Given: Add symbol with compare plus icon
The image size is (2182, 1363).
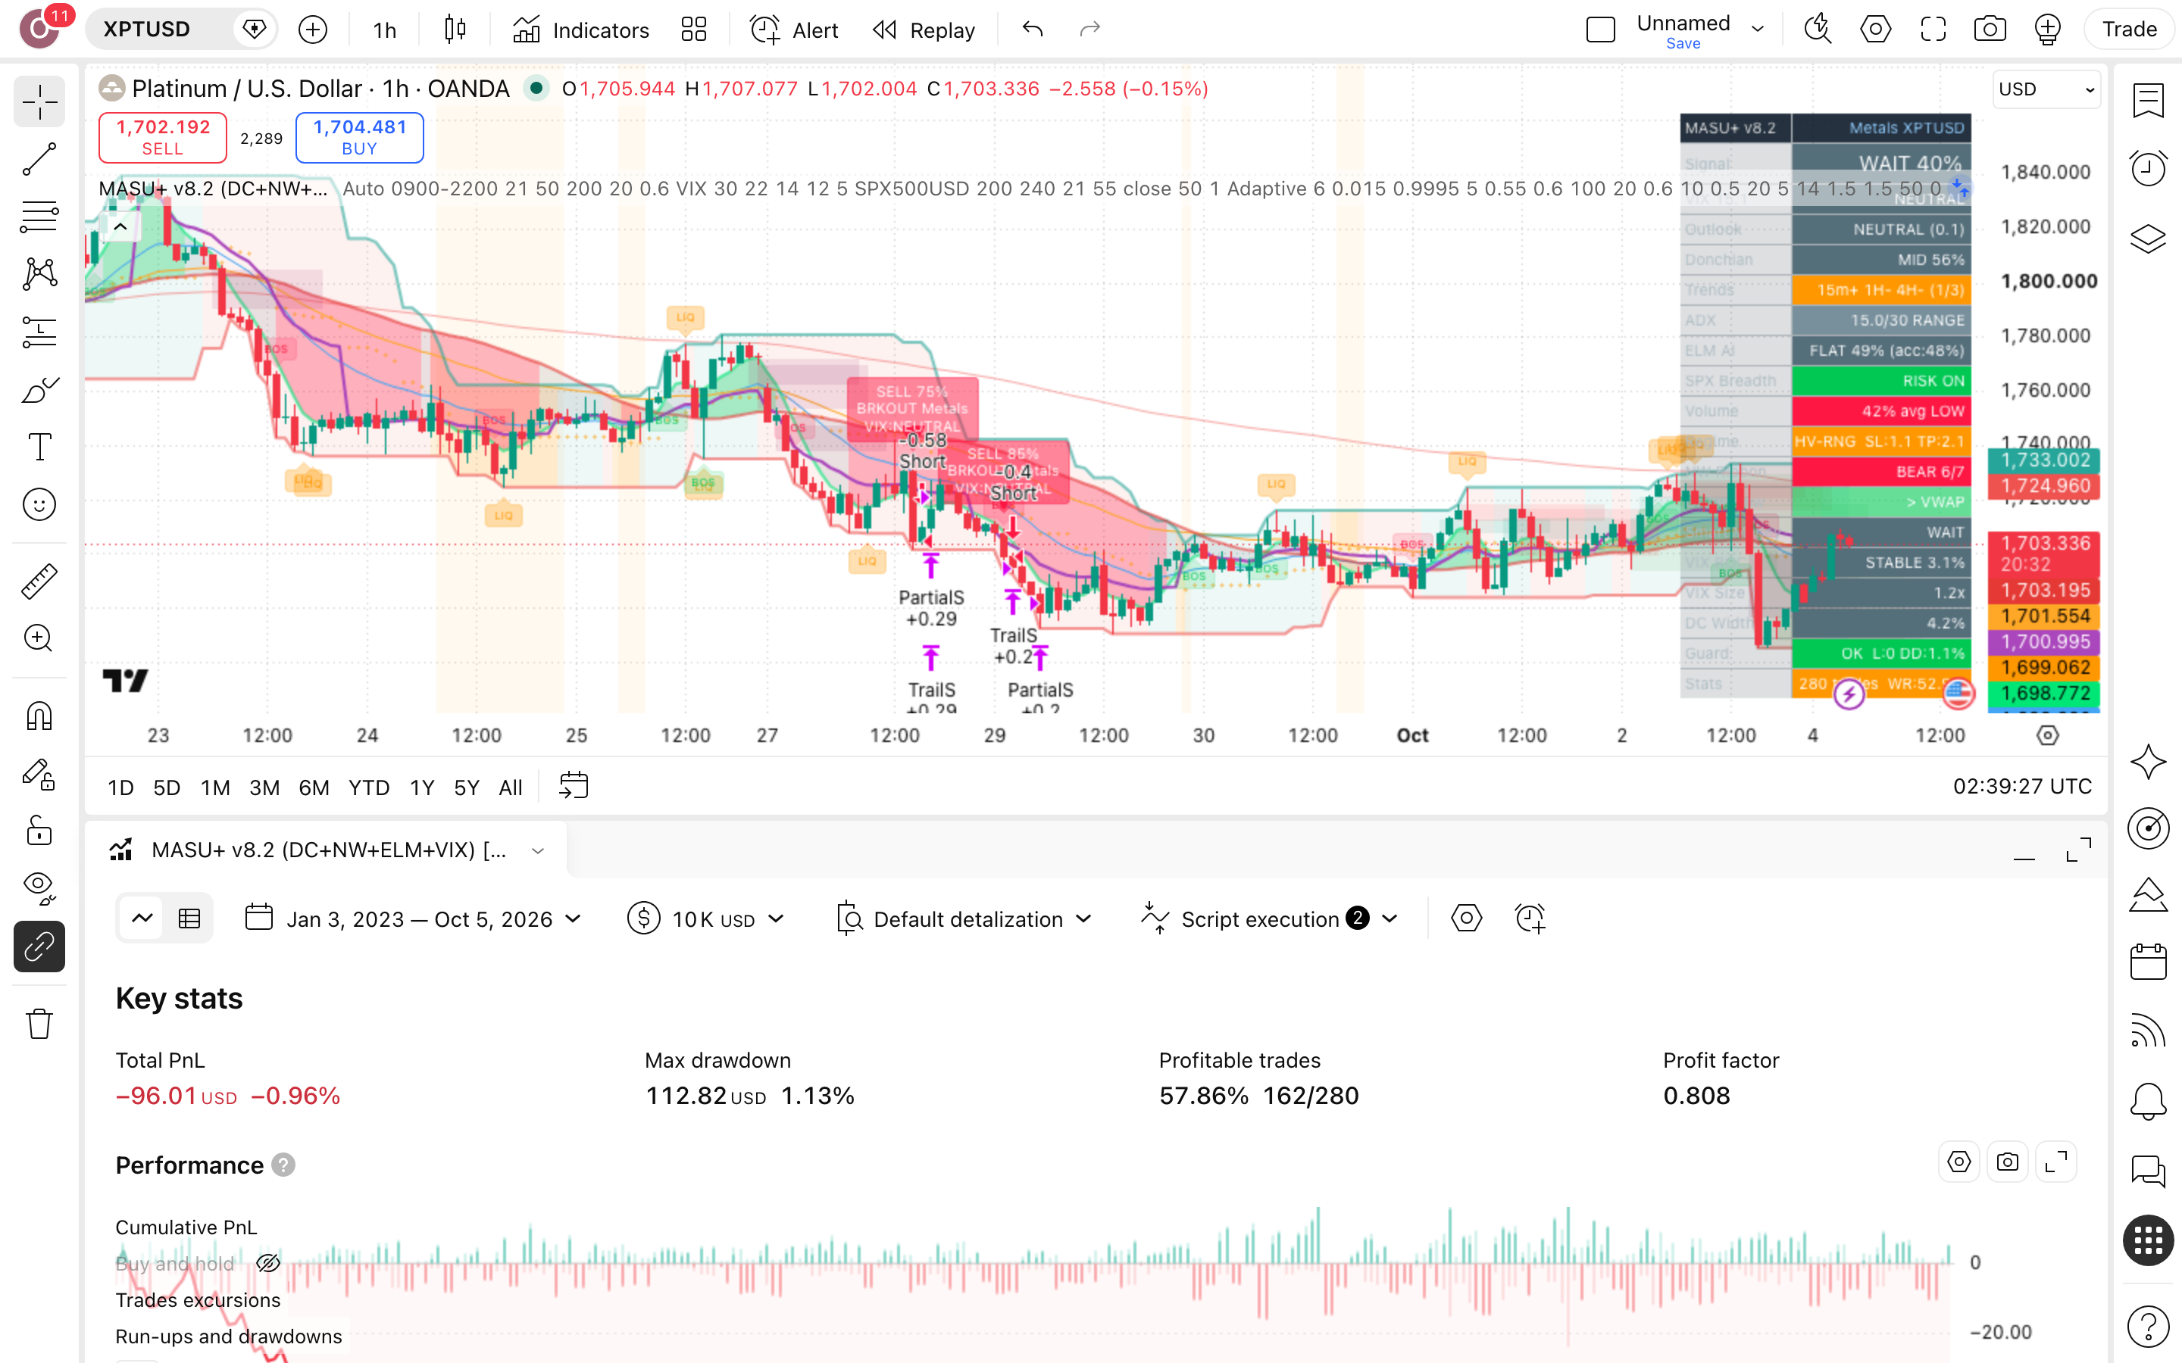Looking at the screenshot, I should [x=313, y=30].
